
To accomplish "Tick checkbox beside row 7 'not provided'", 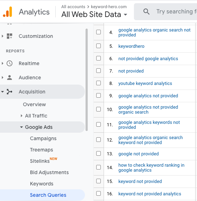I will pos(98,71).
